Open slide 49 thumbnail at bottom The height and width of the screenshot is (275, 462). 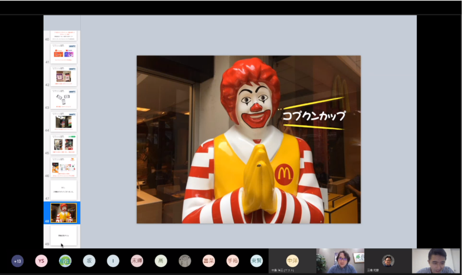[63, 235]
